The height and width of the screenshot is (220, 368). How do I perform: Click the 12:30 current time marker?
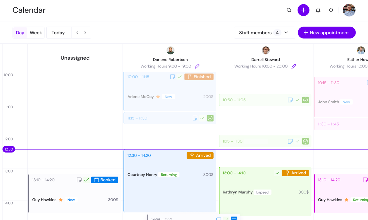(x=9, y=149)
